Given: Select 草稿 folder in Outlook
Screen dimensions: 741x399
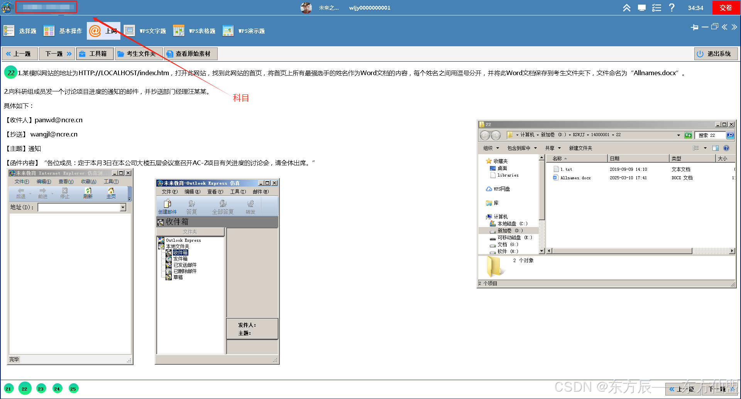Looking at the screenshot, I should tap(178, 277).
